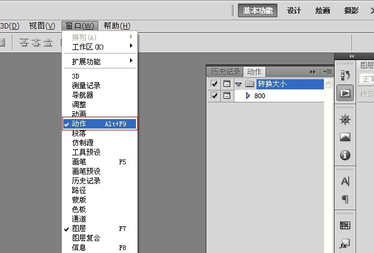Image resolution: width=374 pixels, height=253 pixels.
Task: Expand the 800 action steps
Action: (x=248, y=95)
